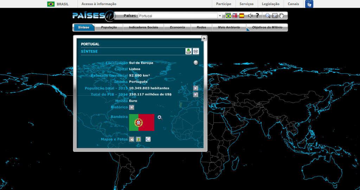The height and width of the screenshot is (190, 360).
Task: Open the Países dropdown arrow
Action: coord(220,15)
